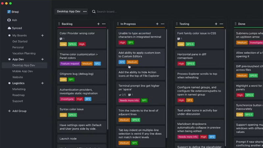Image resolution: width=263 pixels, height=148 pixels.
Task: Open the Backlog column three-dot menu
Action: [104, 24]
